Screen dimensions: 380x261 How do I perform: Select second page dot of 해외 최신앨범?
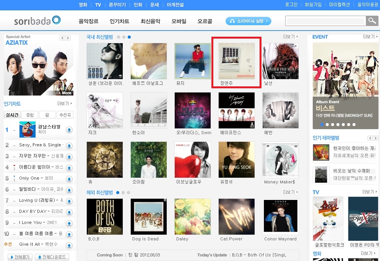(123, 193)
